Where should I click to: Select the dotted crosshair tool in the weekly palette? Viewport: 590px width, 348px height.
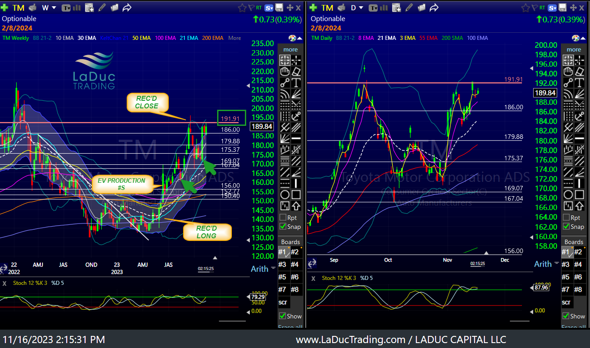296,60
